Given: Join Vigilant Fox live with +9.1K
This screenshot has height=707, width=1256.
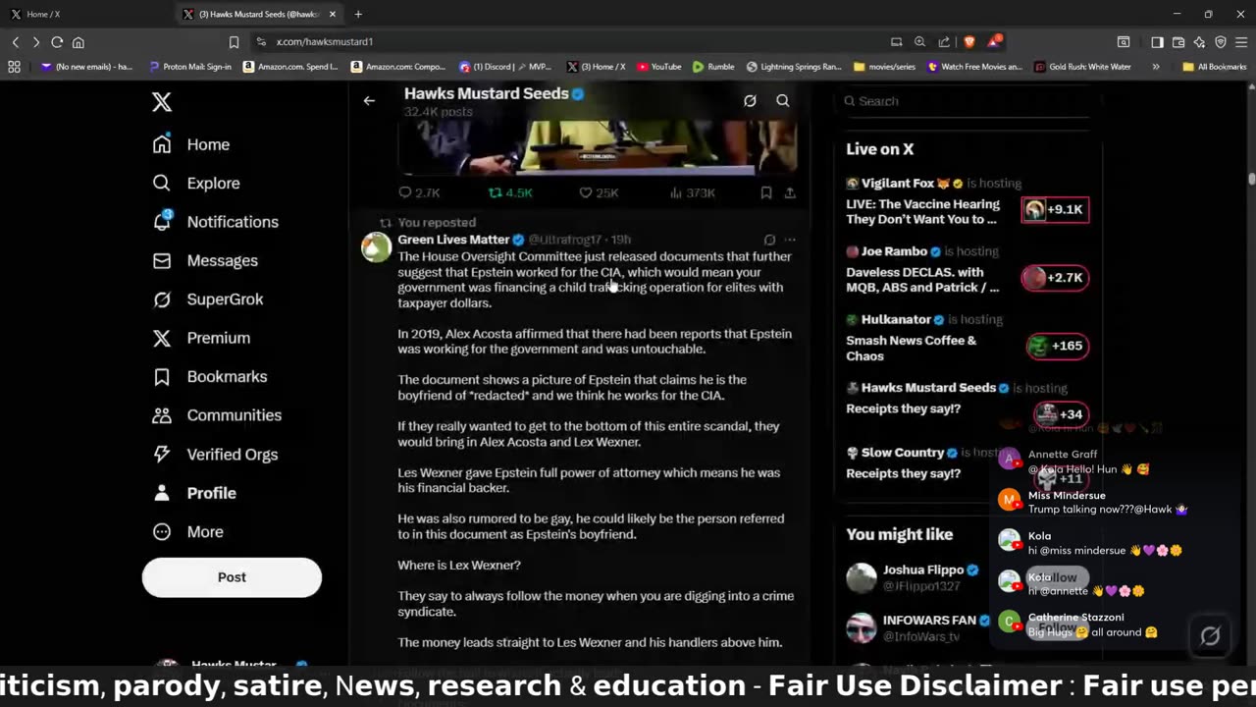Looking at the screenshot, I should point(1055,209).
